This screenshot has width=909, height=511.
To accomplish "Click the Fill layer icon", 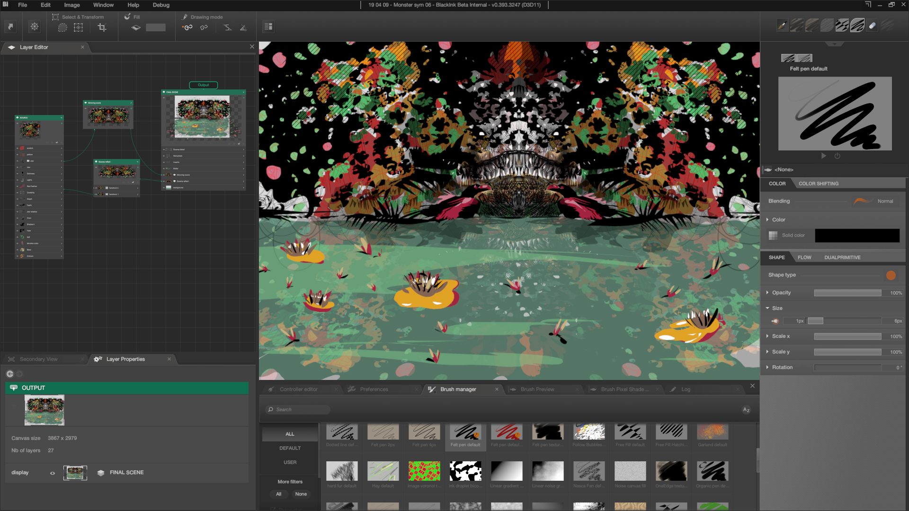I will (x=136, y=27).
